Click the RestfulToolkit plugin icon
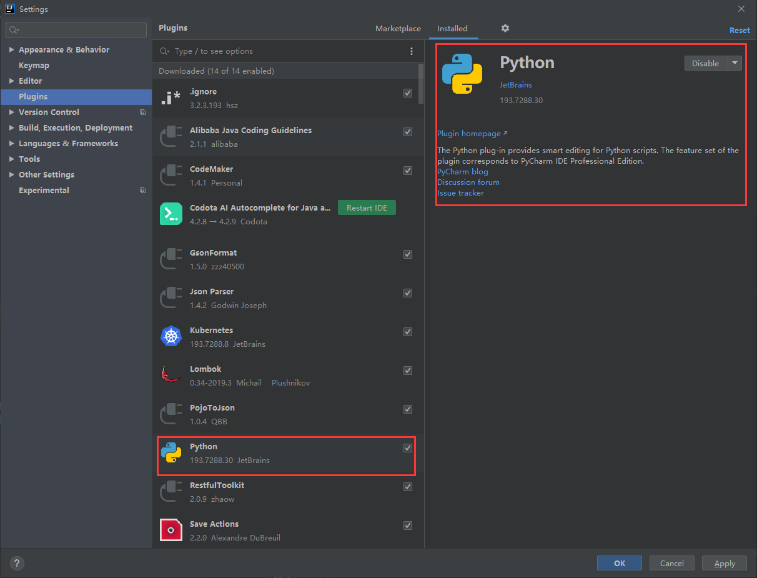The width and height of the screenshot is (757, 578). [x=171, y=492]
